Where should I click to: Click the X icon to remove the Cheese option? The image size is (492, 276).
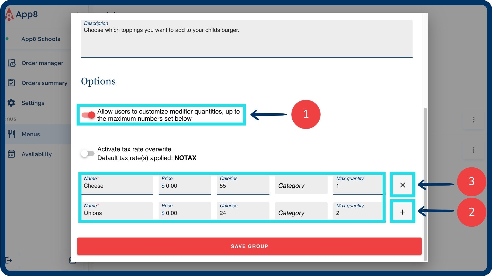(402, 185)
